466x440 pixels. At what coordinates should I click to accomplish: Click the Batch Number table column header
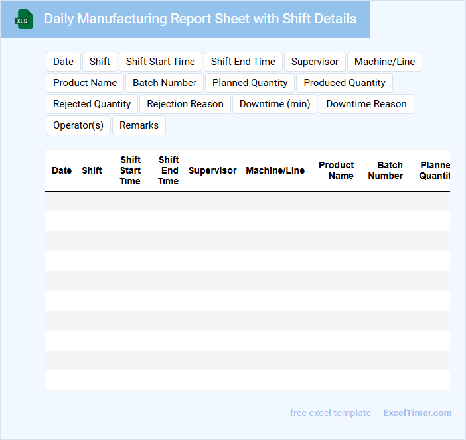(386, 170)
